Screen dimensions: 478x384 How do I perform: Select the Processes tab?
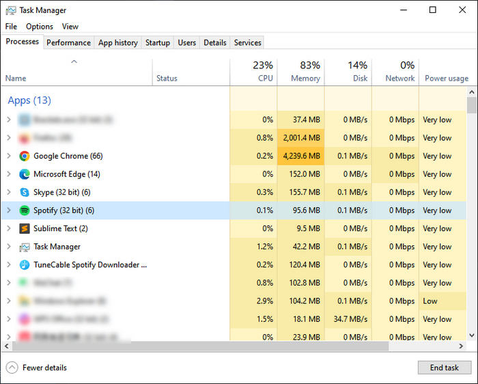[23, 42]
